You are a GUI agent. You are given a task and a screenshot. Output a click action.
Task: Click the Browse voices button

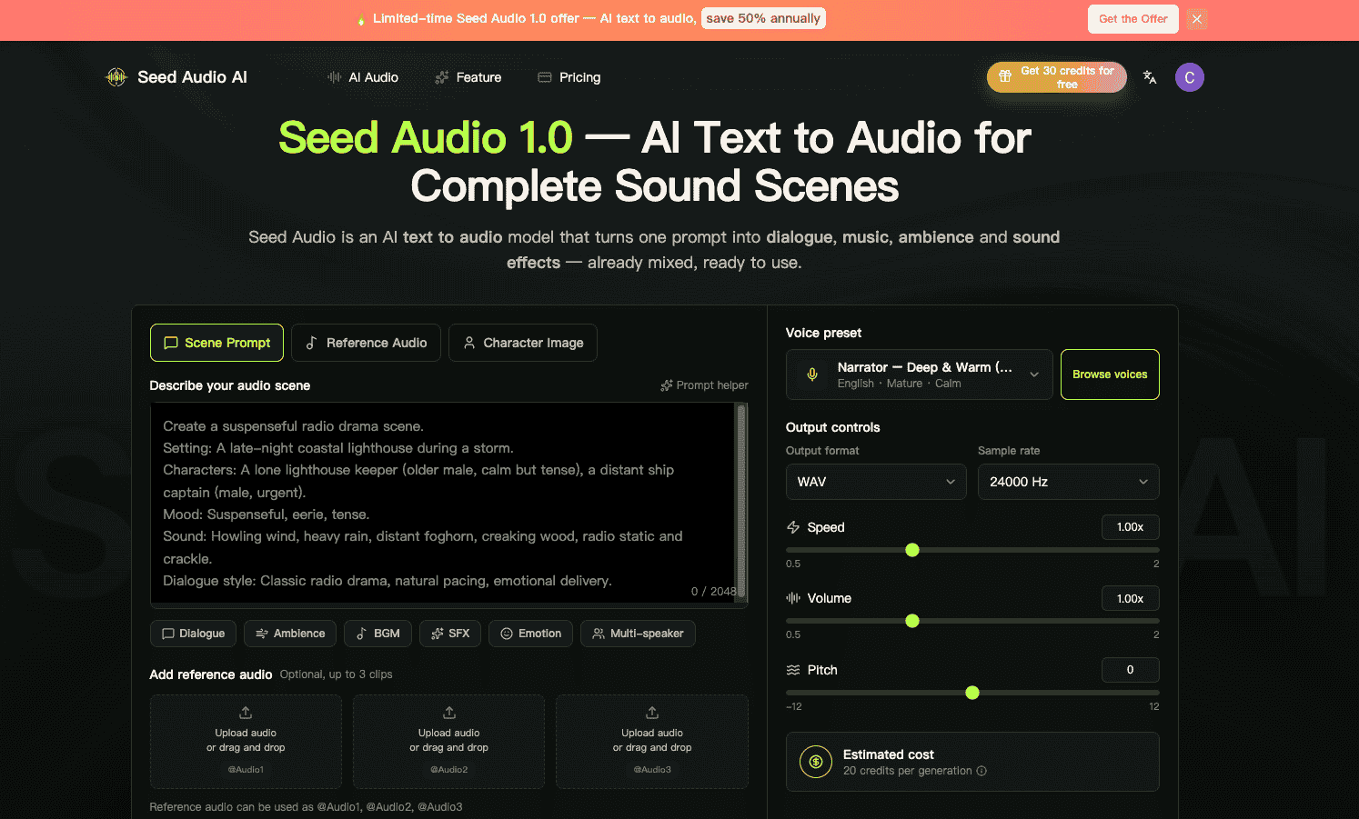coord(1110,375)
